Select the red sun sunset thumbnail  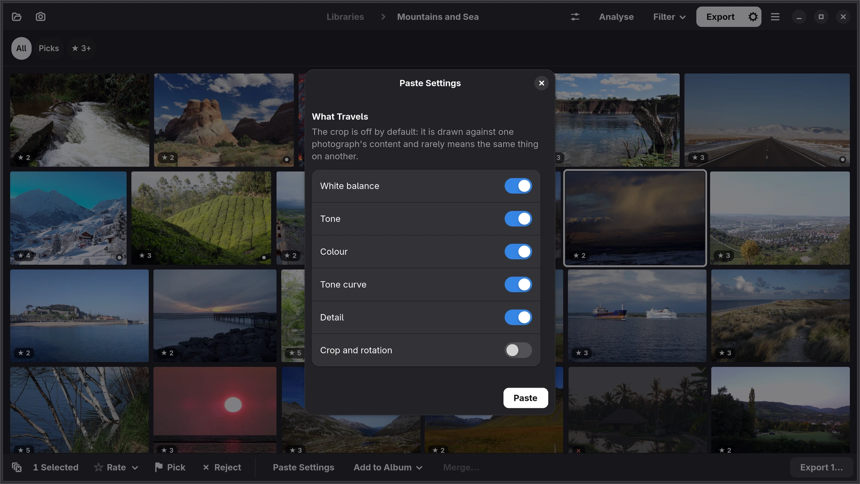tap(215, 409)
